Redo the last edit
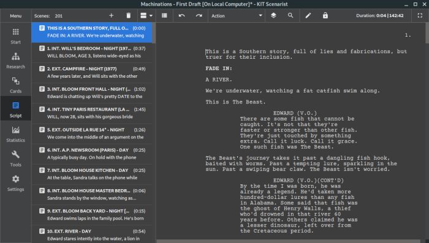The image size is (429, 243). coord(199,15)
